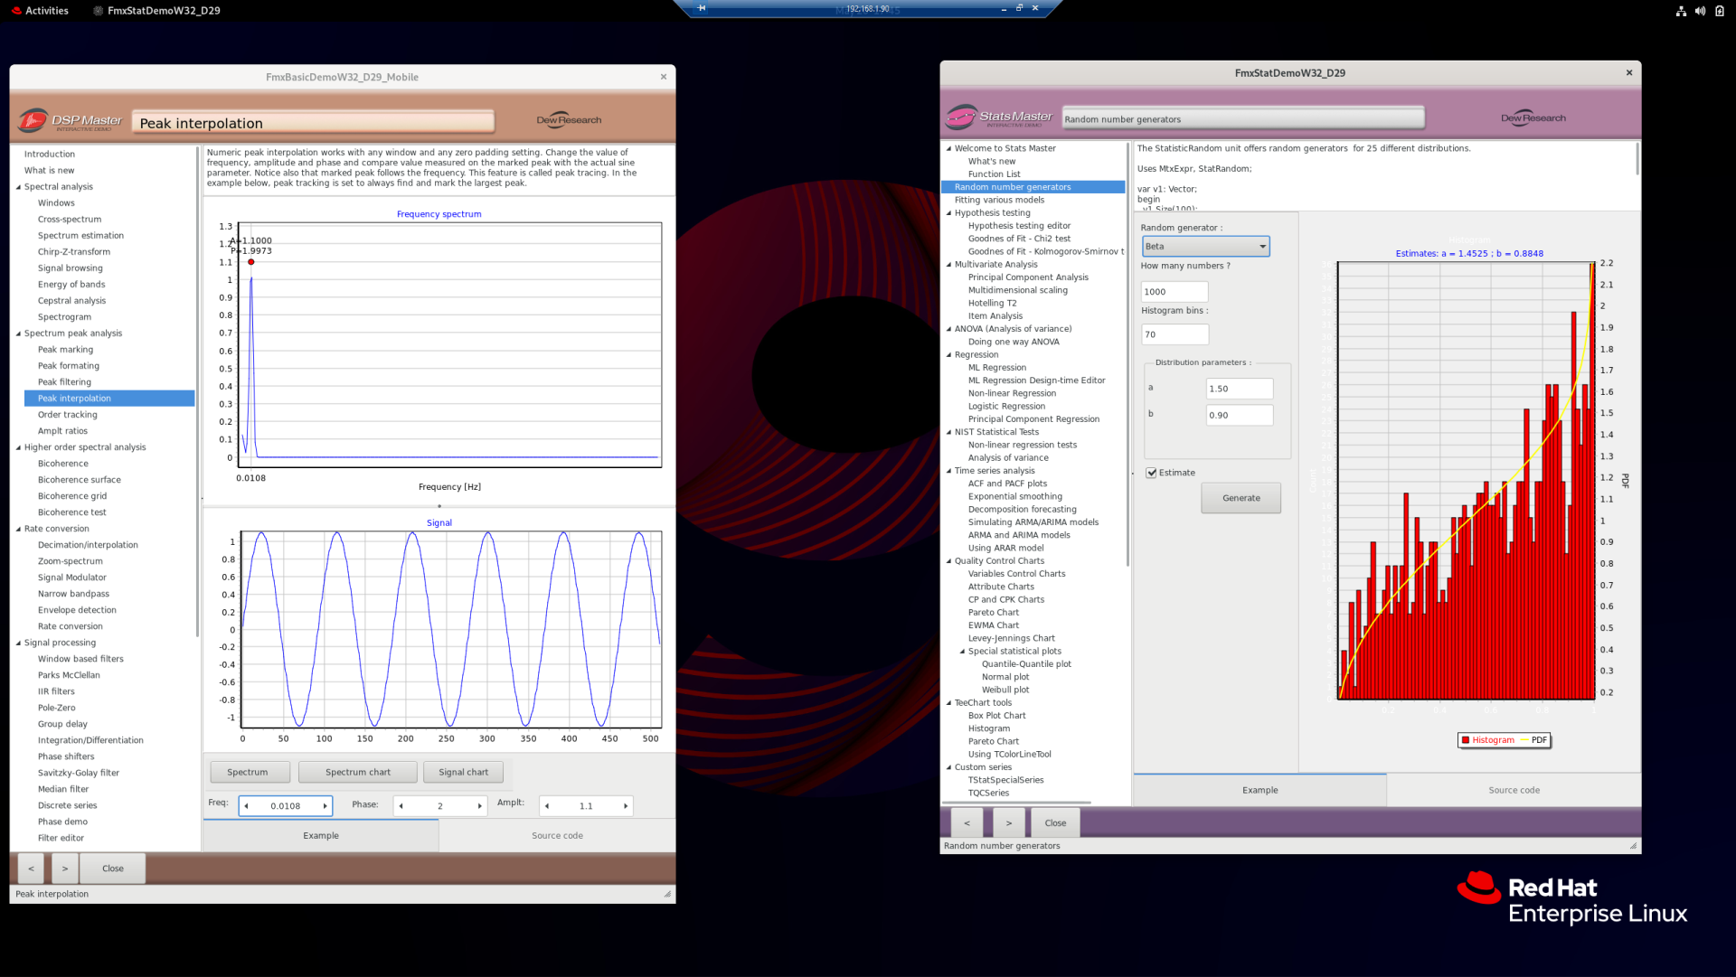
Task: Open the Random generator Beta dropdown
Action: click(x=1205, y=246)
